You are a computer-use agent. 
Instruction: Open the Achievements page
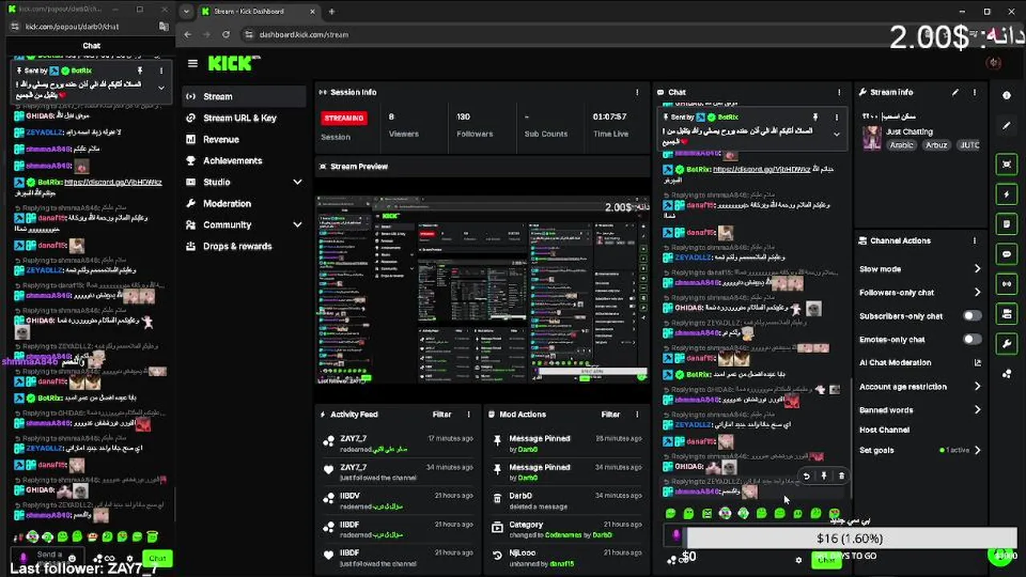coord(244,161)
